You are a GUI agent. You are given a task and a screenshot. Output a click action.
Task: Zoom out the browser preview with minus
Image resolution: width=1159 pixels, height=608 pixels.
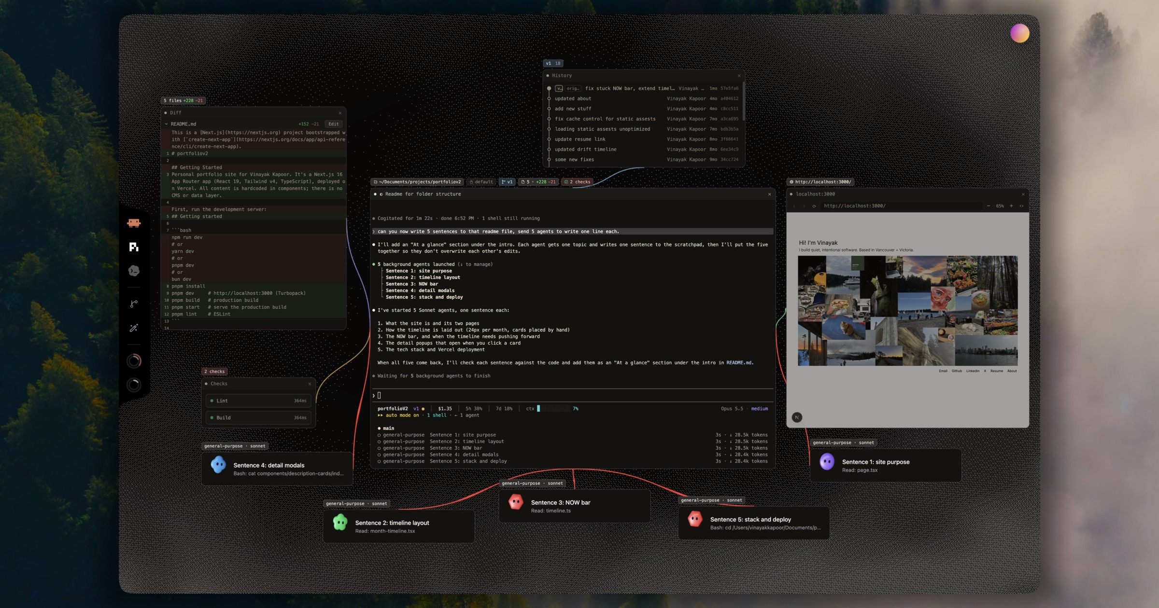point(988,206)
